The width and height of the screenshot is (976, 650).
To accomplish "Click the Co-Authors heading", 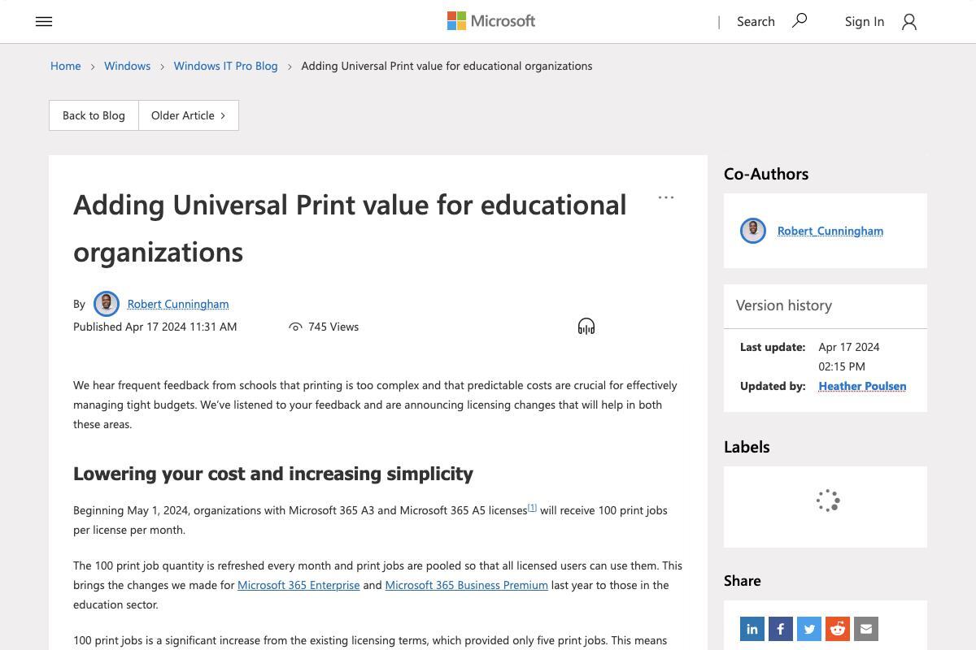I will click(x=766, y=174).
